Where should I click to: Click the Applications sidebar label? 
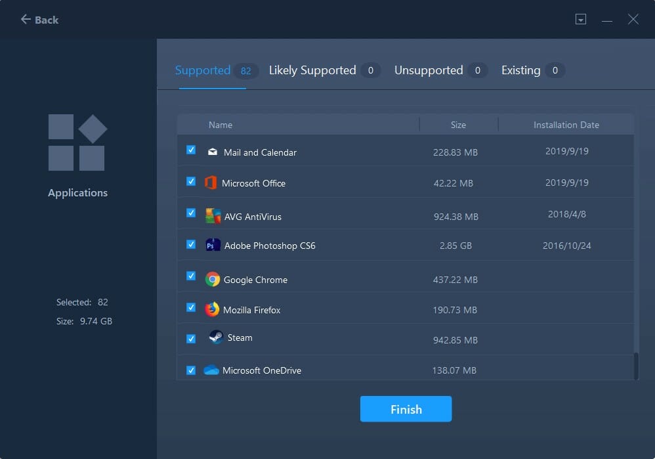click(77, 192)
